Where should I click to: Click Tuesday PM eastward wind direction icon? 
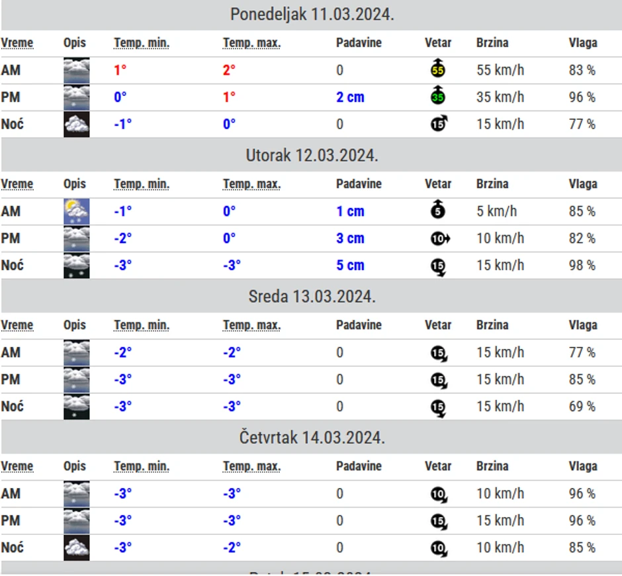point(439,238)
